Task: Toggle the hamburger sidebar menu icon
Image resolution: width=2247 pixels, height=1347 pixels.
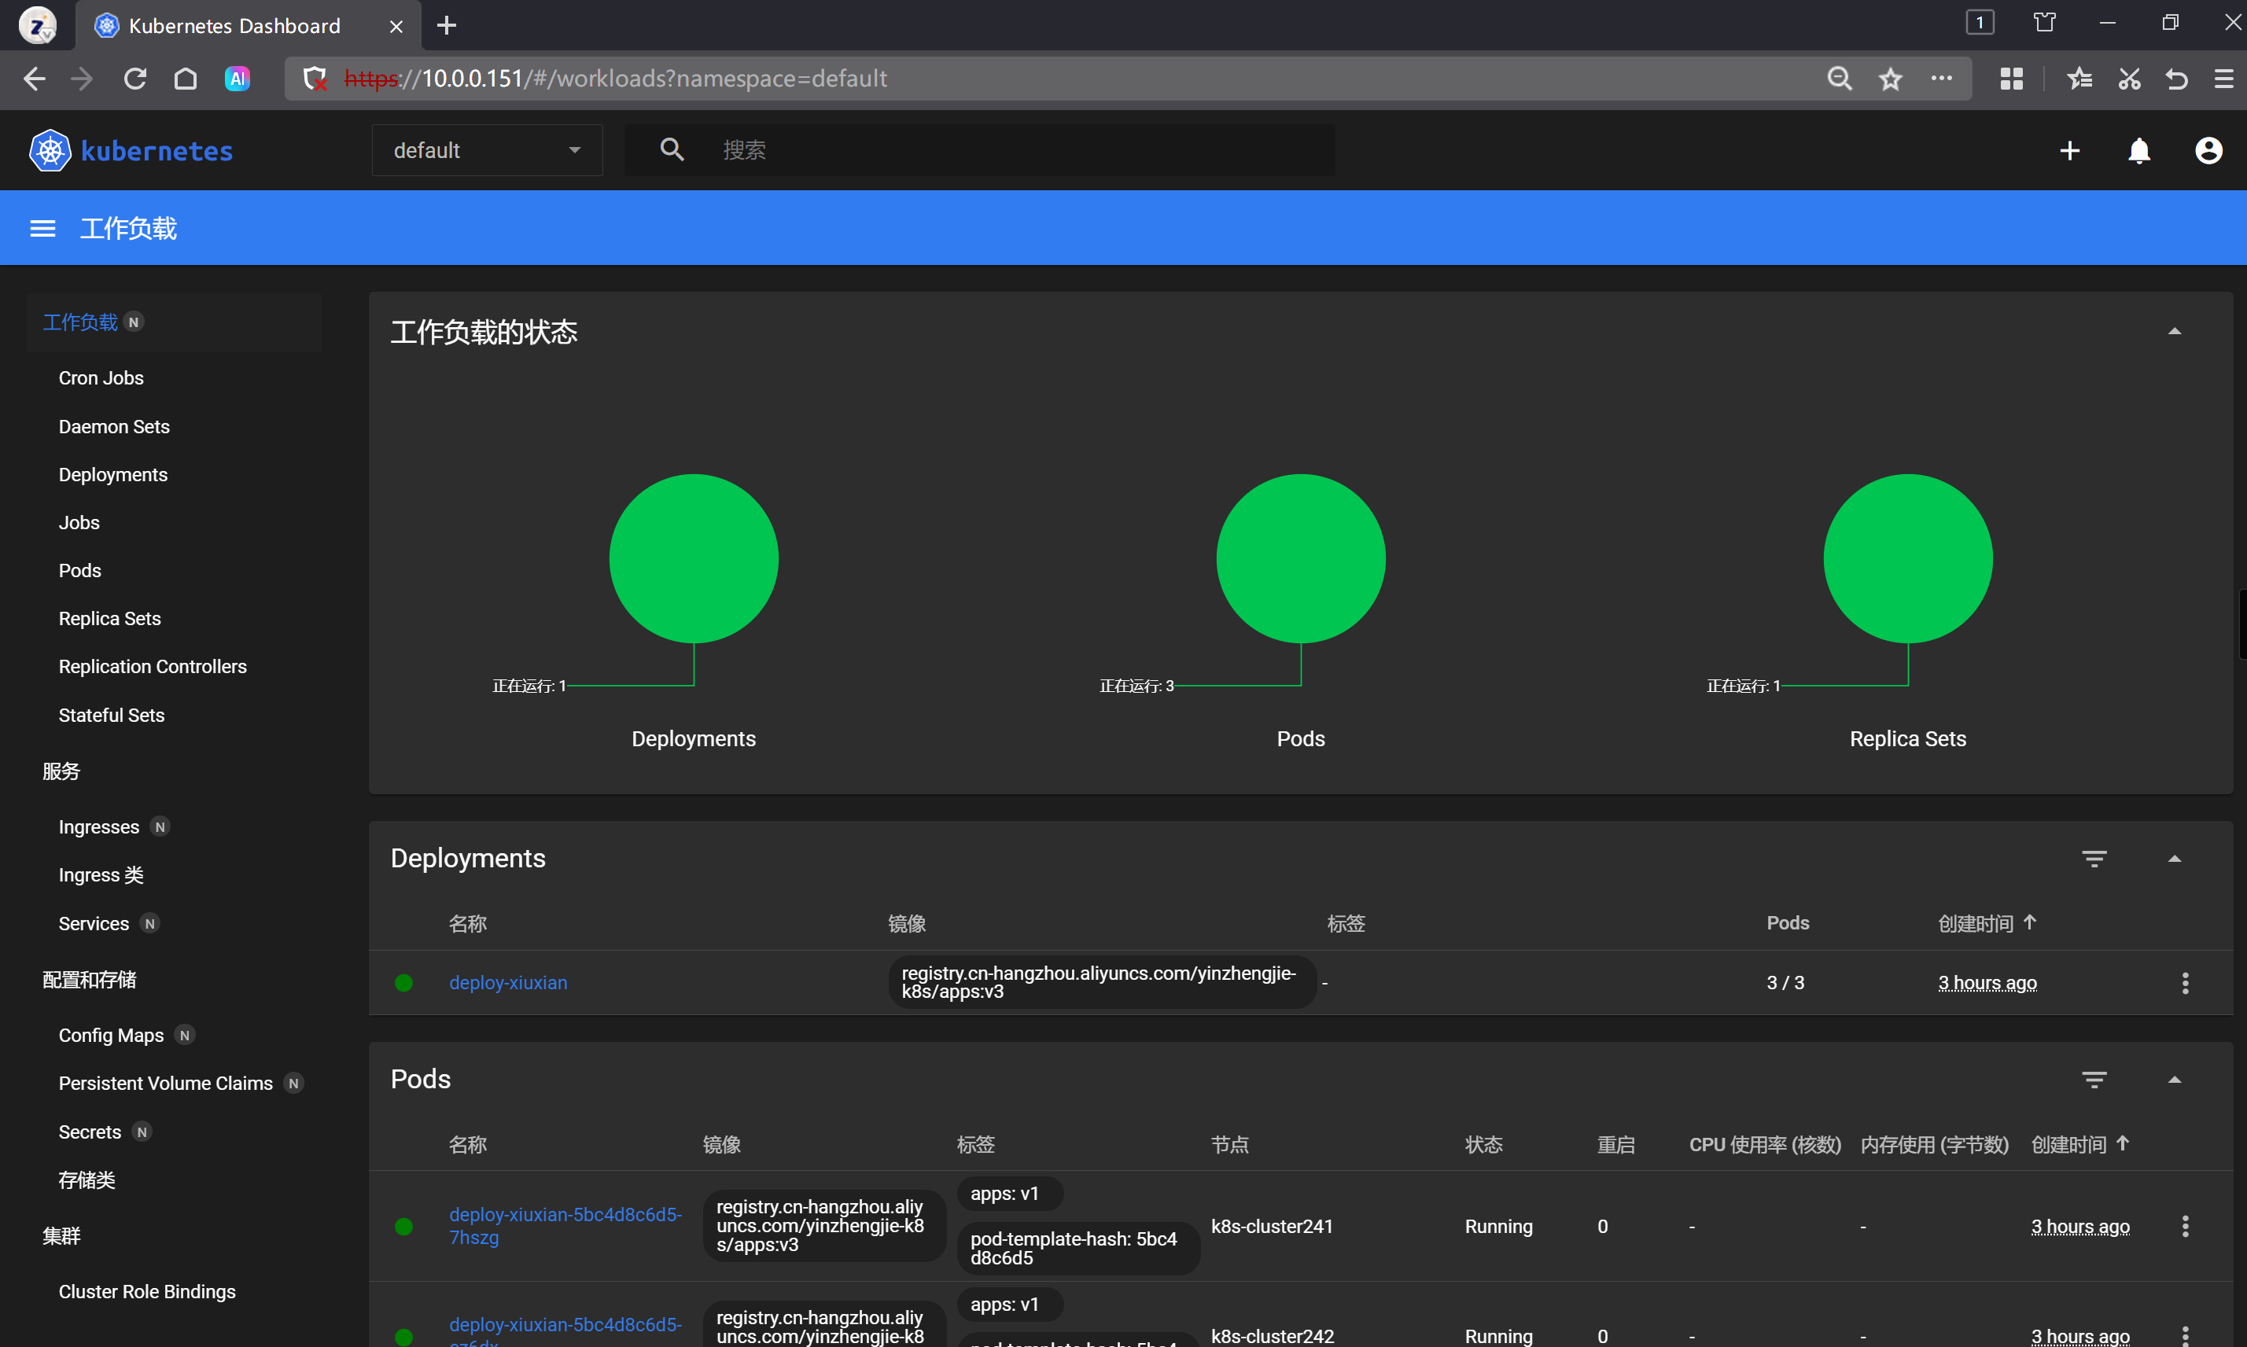Action: [42, 229]
